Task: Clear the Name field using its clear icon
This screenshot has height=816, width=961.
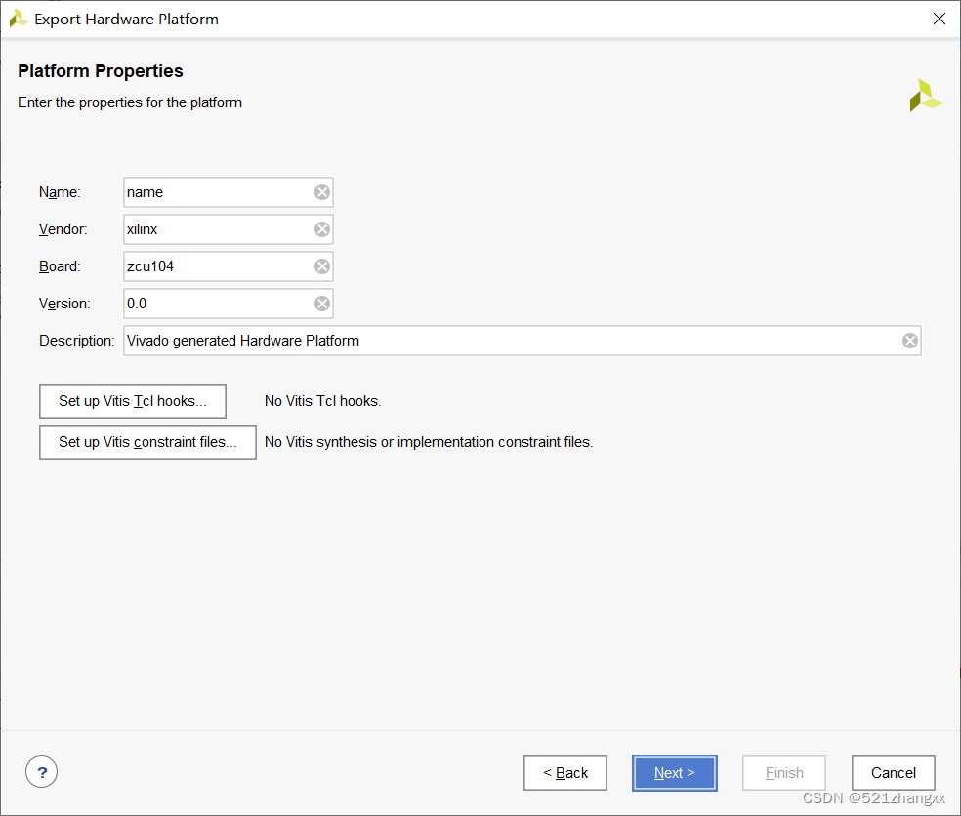Action: 322,192
